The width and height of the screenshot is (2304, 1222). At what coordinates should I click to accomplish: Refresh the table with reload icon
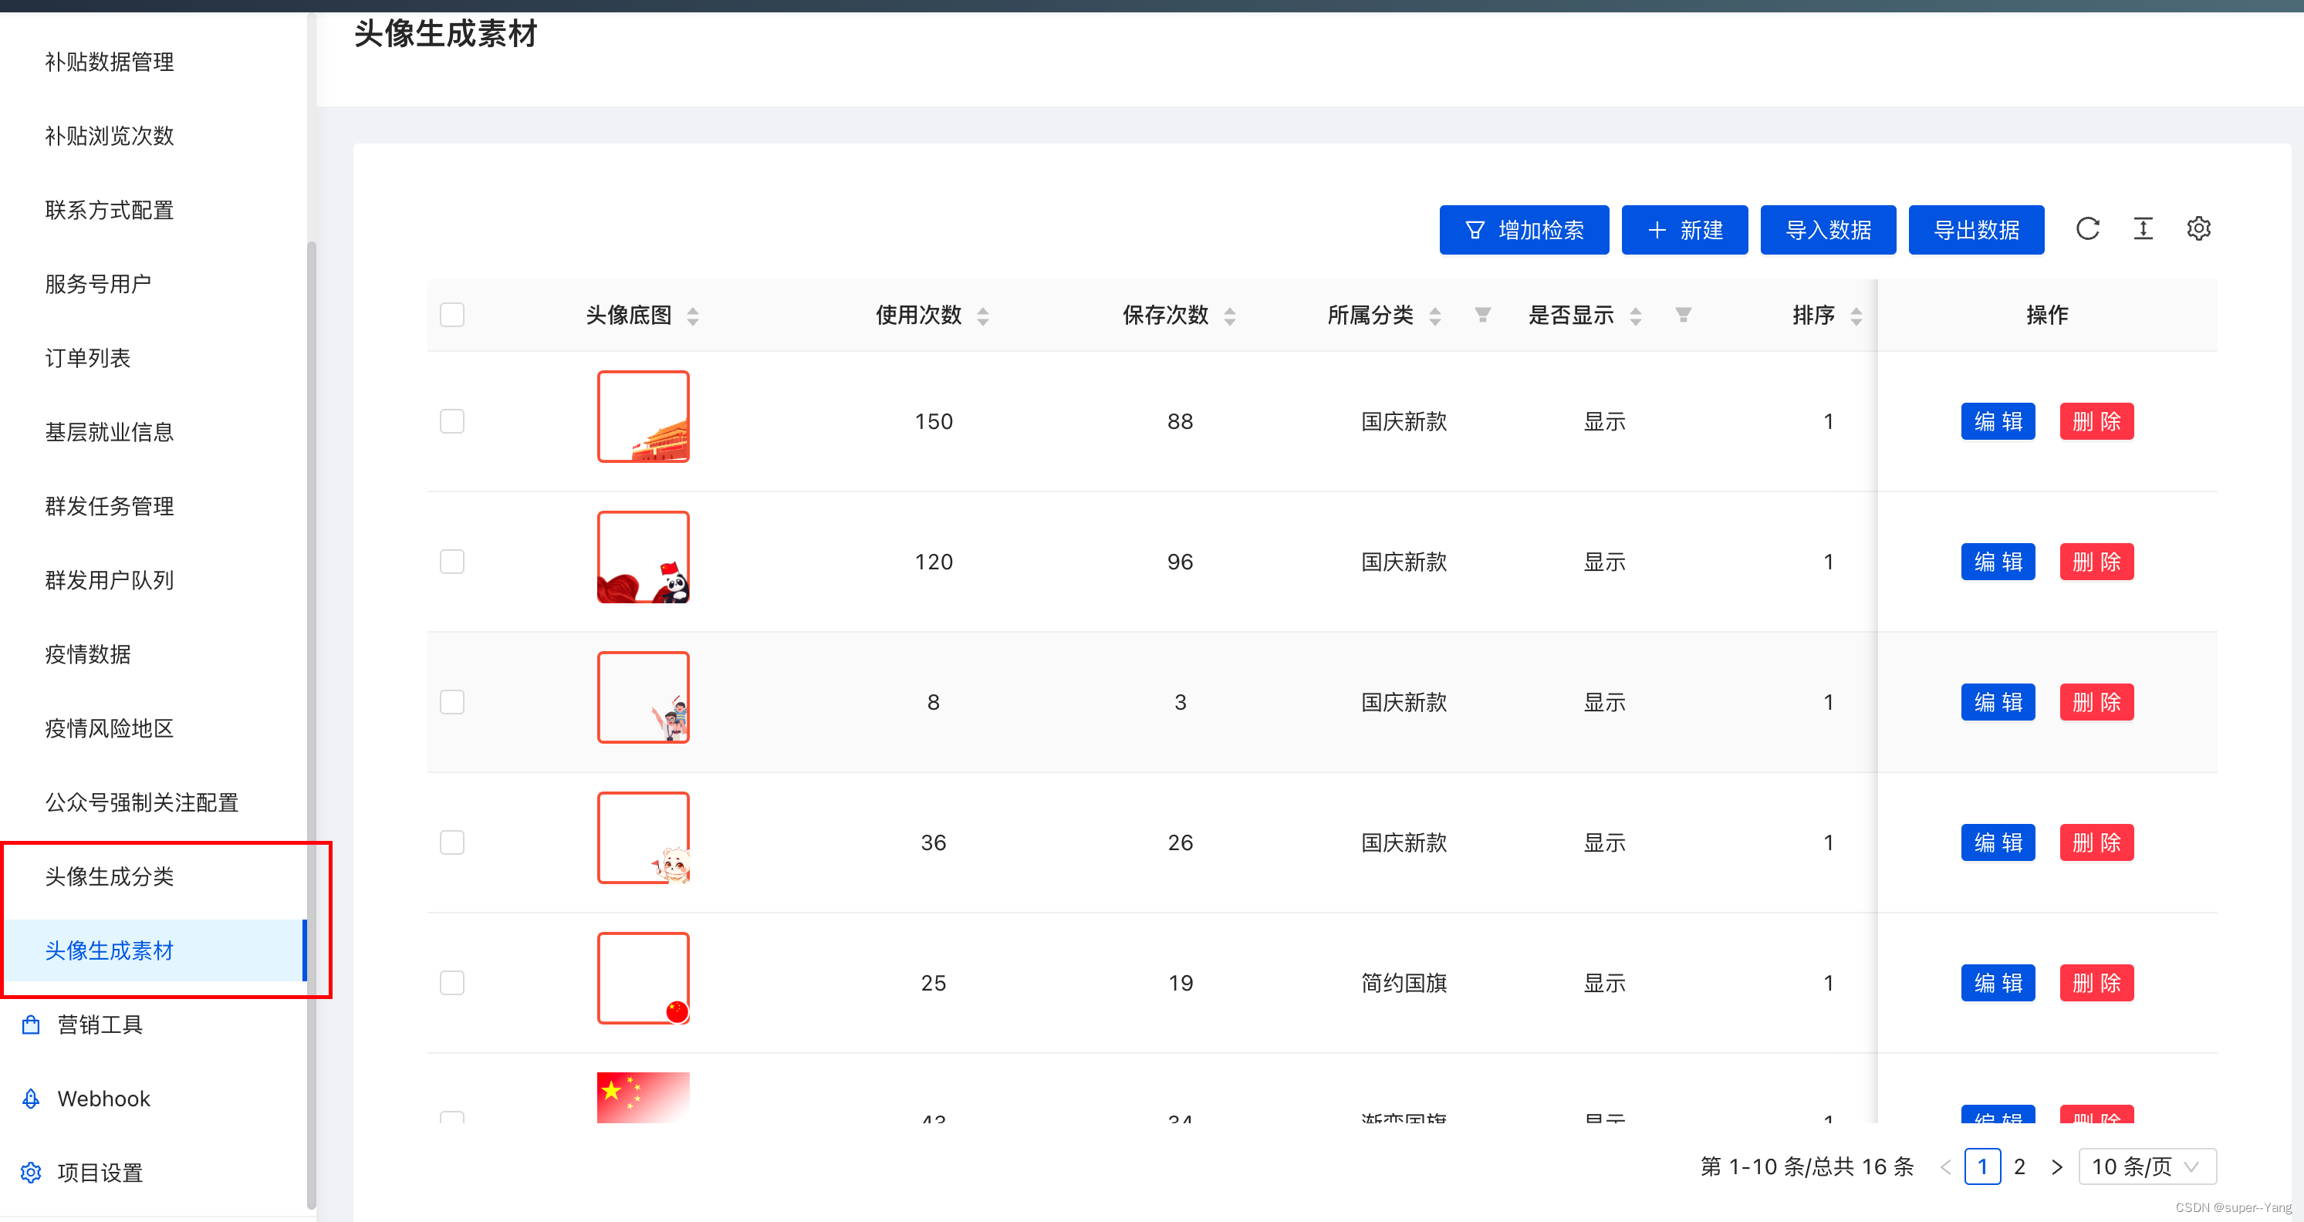[2087, 229]
